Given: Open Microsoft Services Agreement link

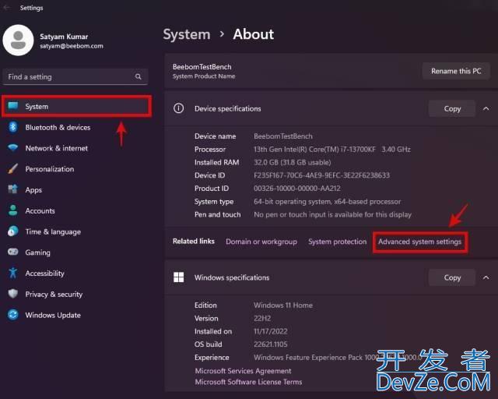Looking at the screenshot, I should pos(243,371).
